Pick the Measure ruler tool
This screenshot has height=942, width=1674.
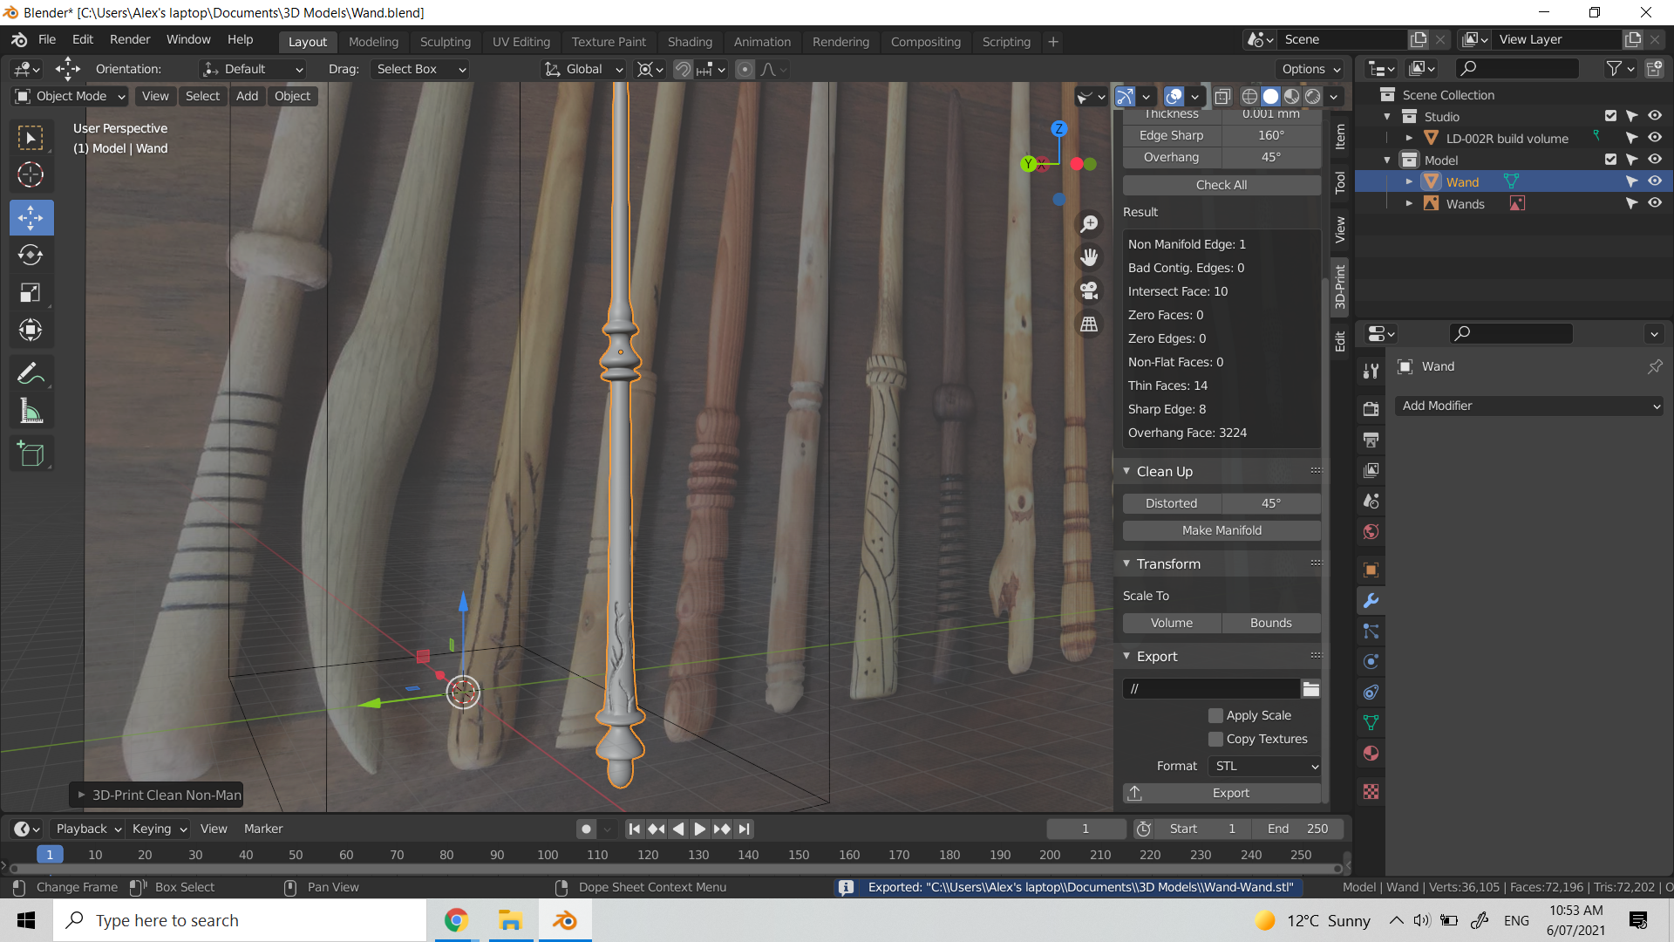pos(31,412)
